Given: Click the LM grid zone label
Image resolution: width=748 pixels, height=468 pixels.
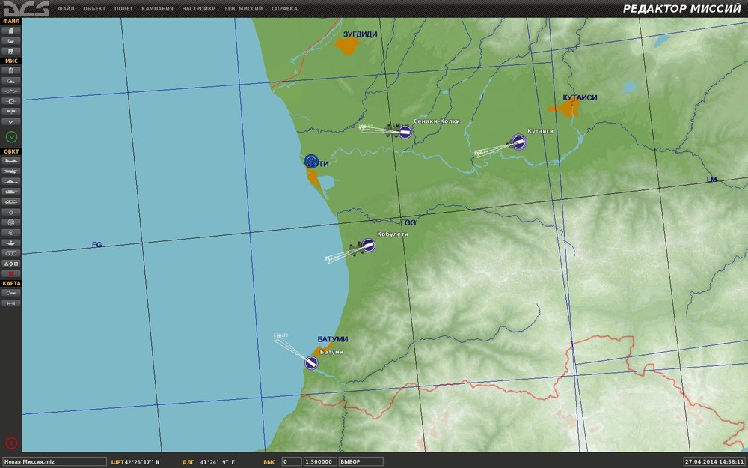Looking at the screenshot, I should click(x=712, y=180).
